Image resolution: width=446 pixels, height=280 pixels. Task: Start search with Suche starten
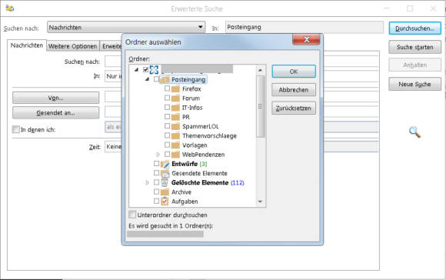tap(415, 47)
